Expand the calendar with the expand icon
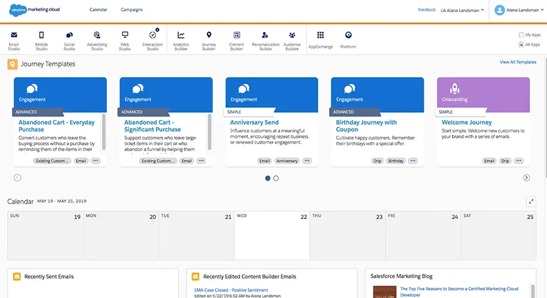This screenshot has height=298, width=547. point(531,202)
